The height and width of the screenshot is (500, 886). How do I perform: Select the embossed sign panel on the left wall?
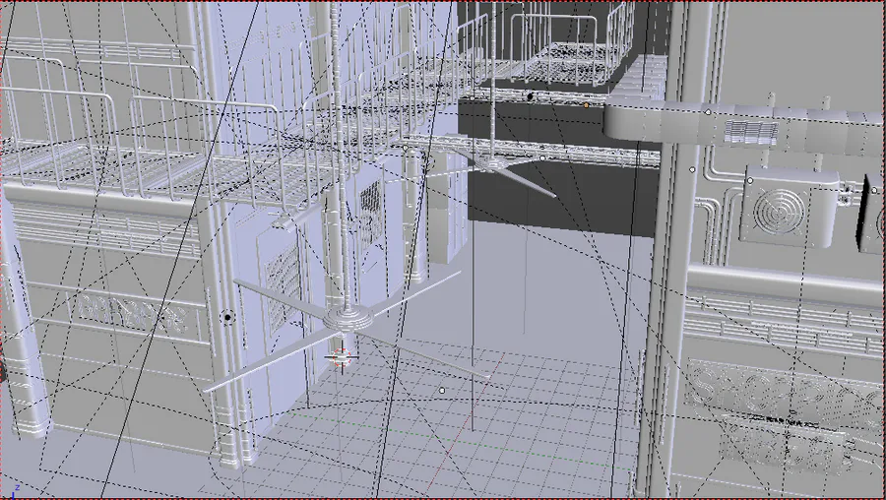pos(134,318)
